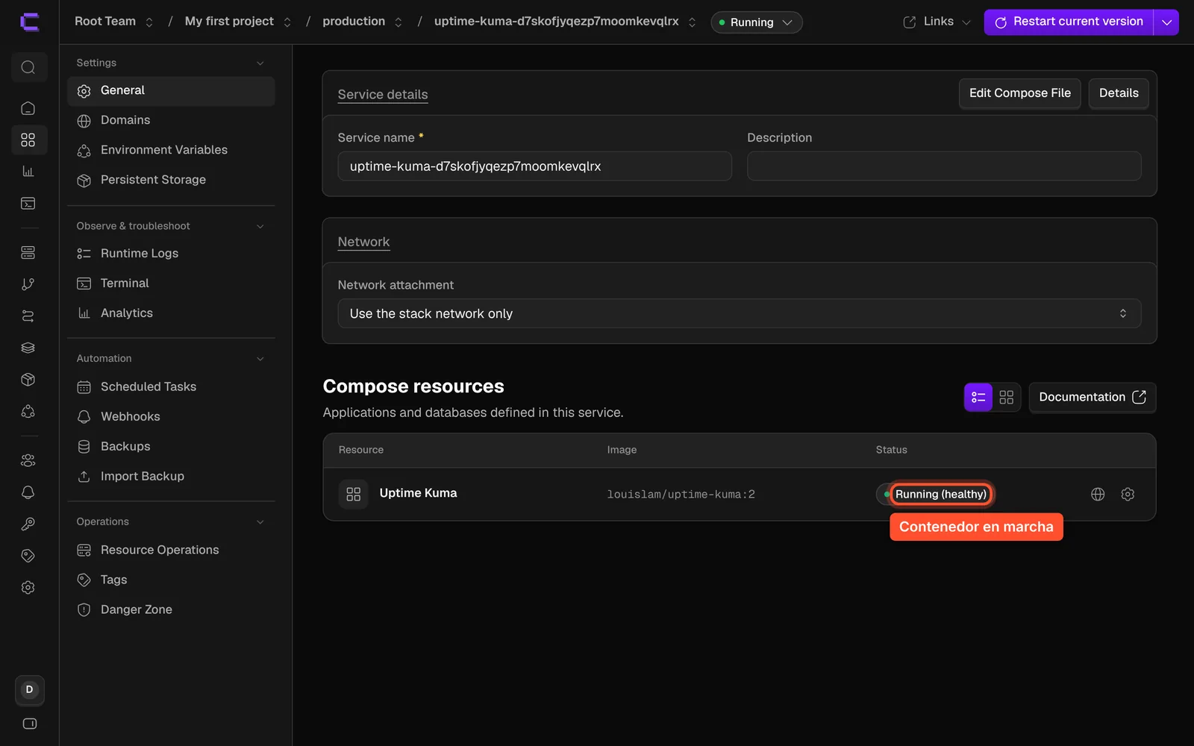Open the terminal icon in left rail
1194x746 pixels.
(x=28, y=203)
